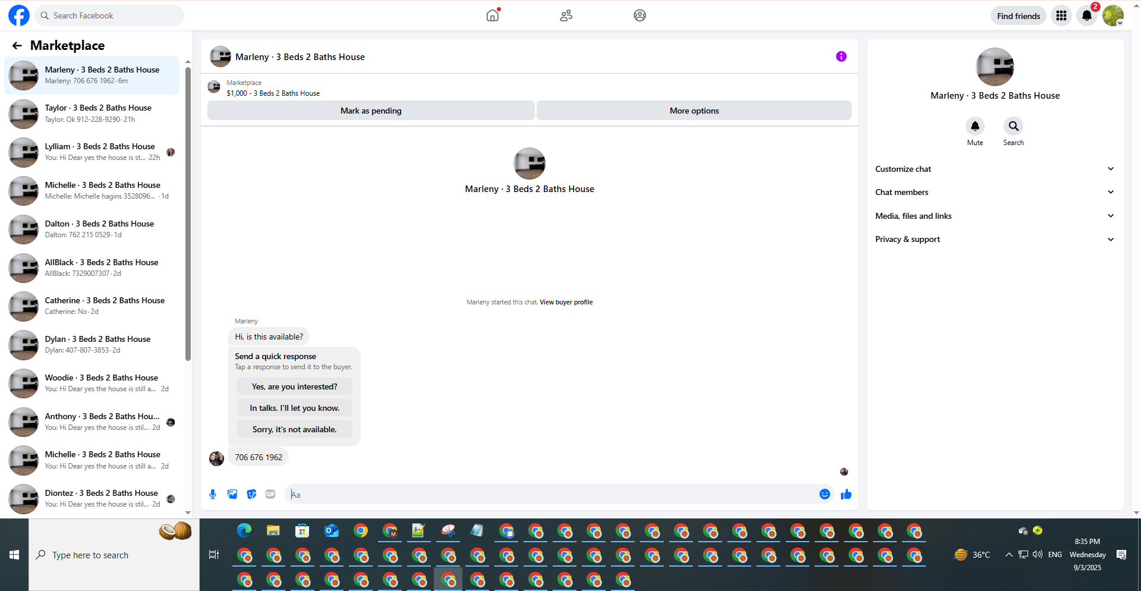Send a thumbs-up like

tap(846, 494)
